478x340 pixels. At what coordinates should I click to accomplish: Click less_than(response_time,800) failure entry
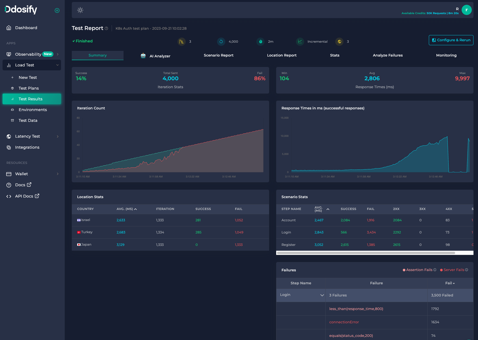click(x=356, y=309)
